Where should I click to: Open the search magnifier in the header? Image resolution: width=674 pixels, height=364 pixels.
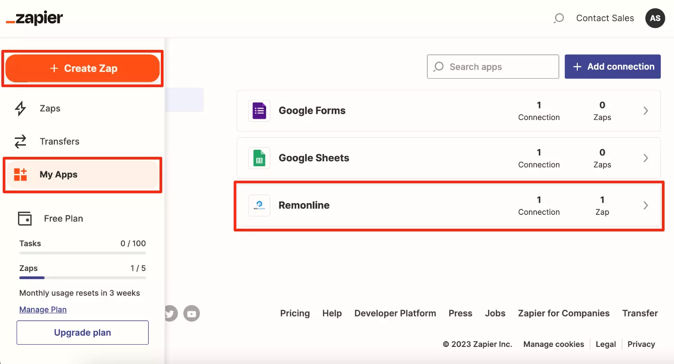pyautogui.click(x=559, y=18)
